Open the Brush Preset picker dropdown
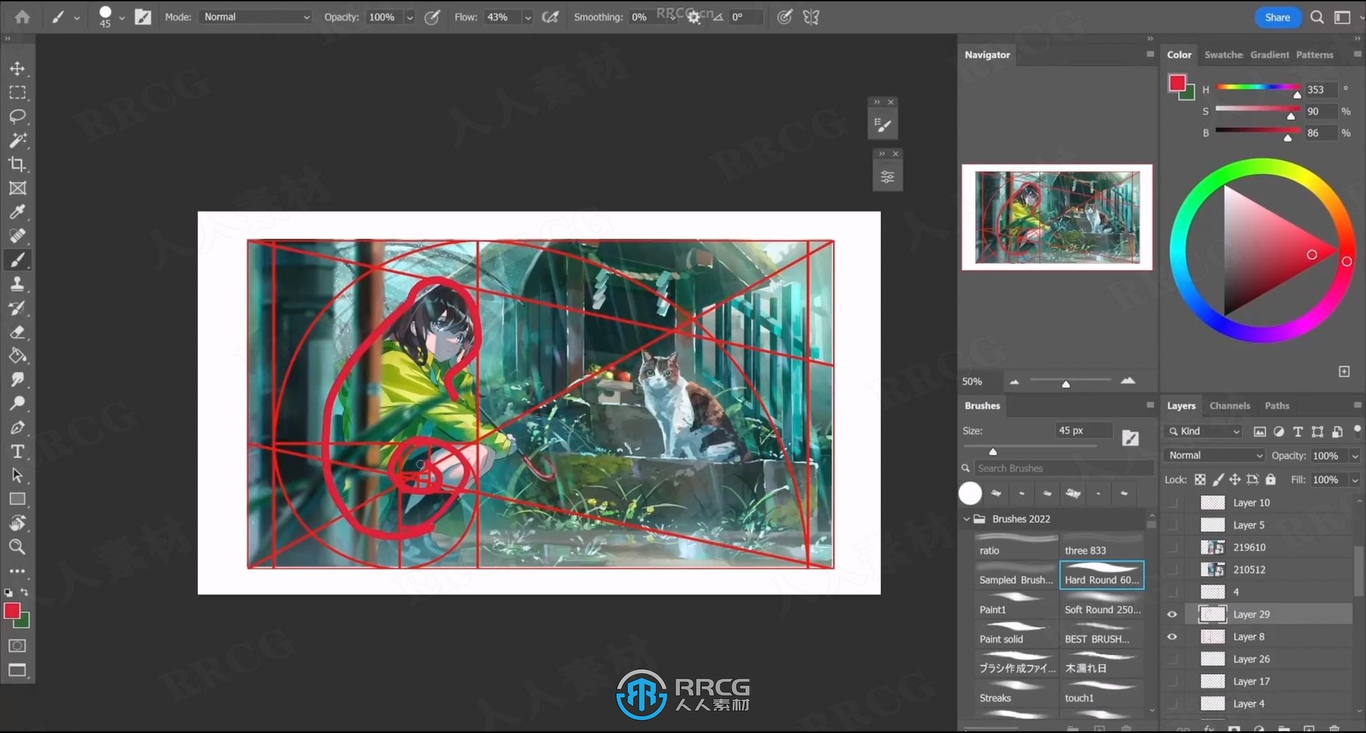Image resolution: width=1366 pixels, height=733 pixels. (122, 18)
